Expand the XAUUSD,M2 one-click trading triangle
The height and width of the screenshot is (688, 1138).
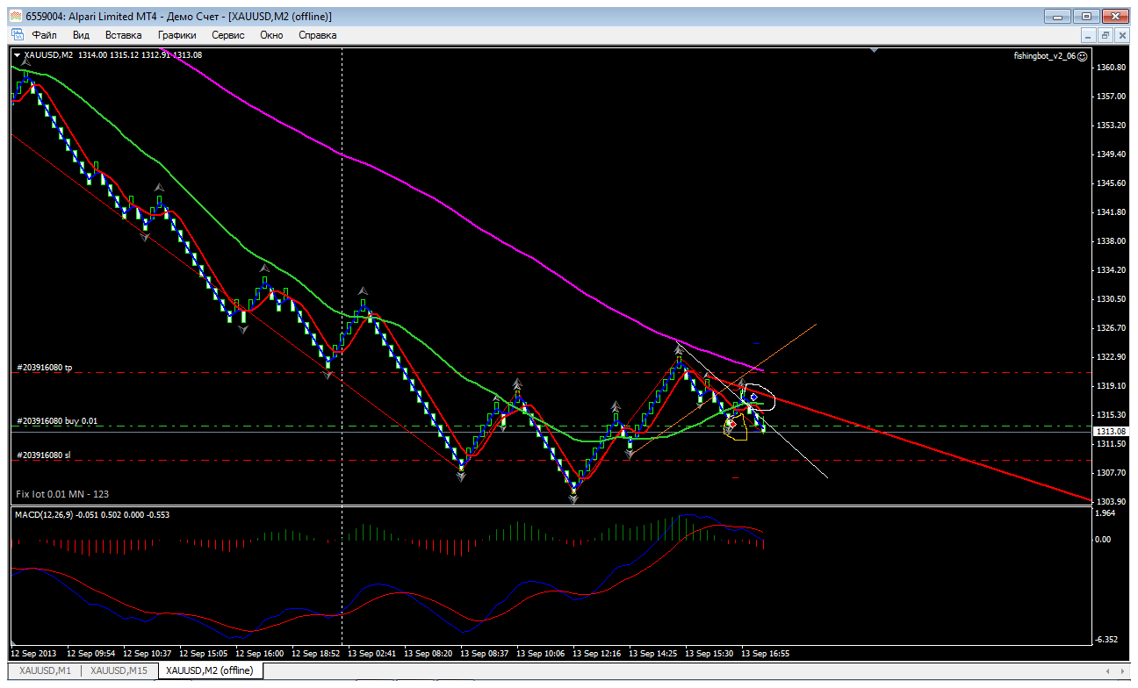tap(18, 55)
